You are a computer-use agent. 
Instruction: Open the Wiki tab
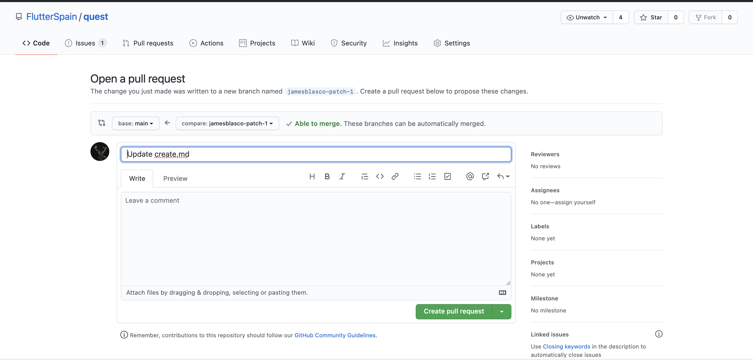click(x=303, y=43)
